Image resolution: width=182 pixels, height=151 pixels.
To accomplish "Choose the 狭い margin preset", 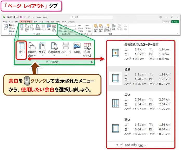I will coord(141,128).
